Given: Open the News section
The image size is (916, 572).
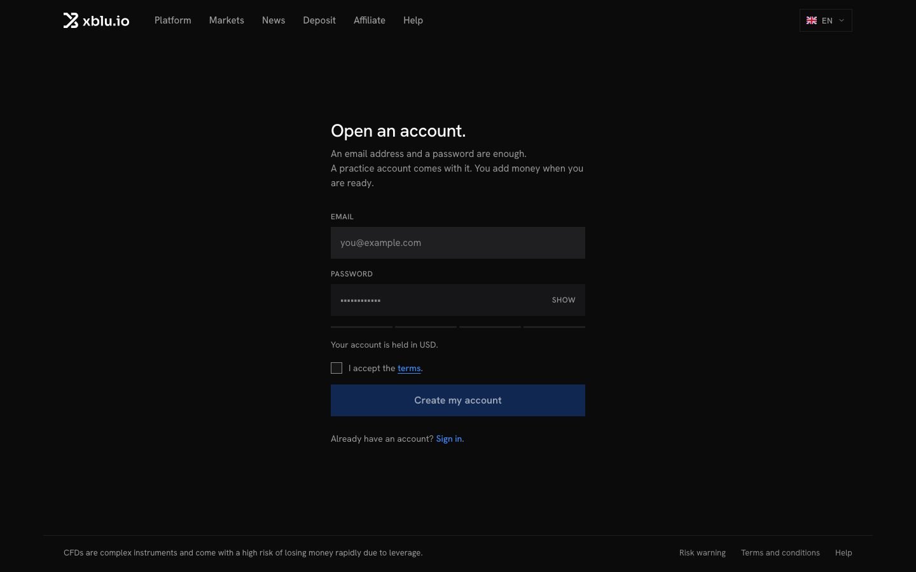Looking at the screenshot, I should click(274, 20).
